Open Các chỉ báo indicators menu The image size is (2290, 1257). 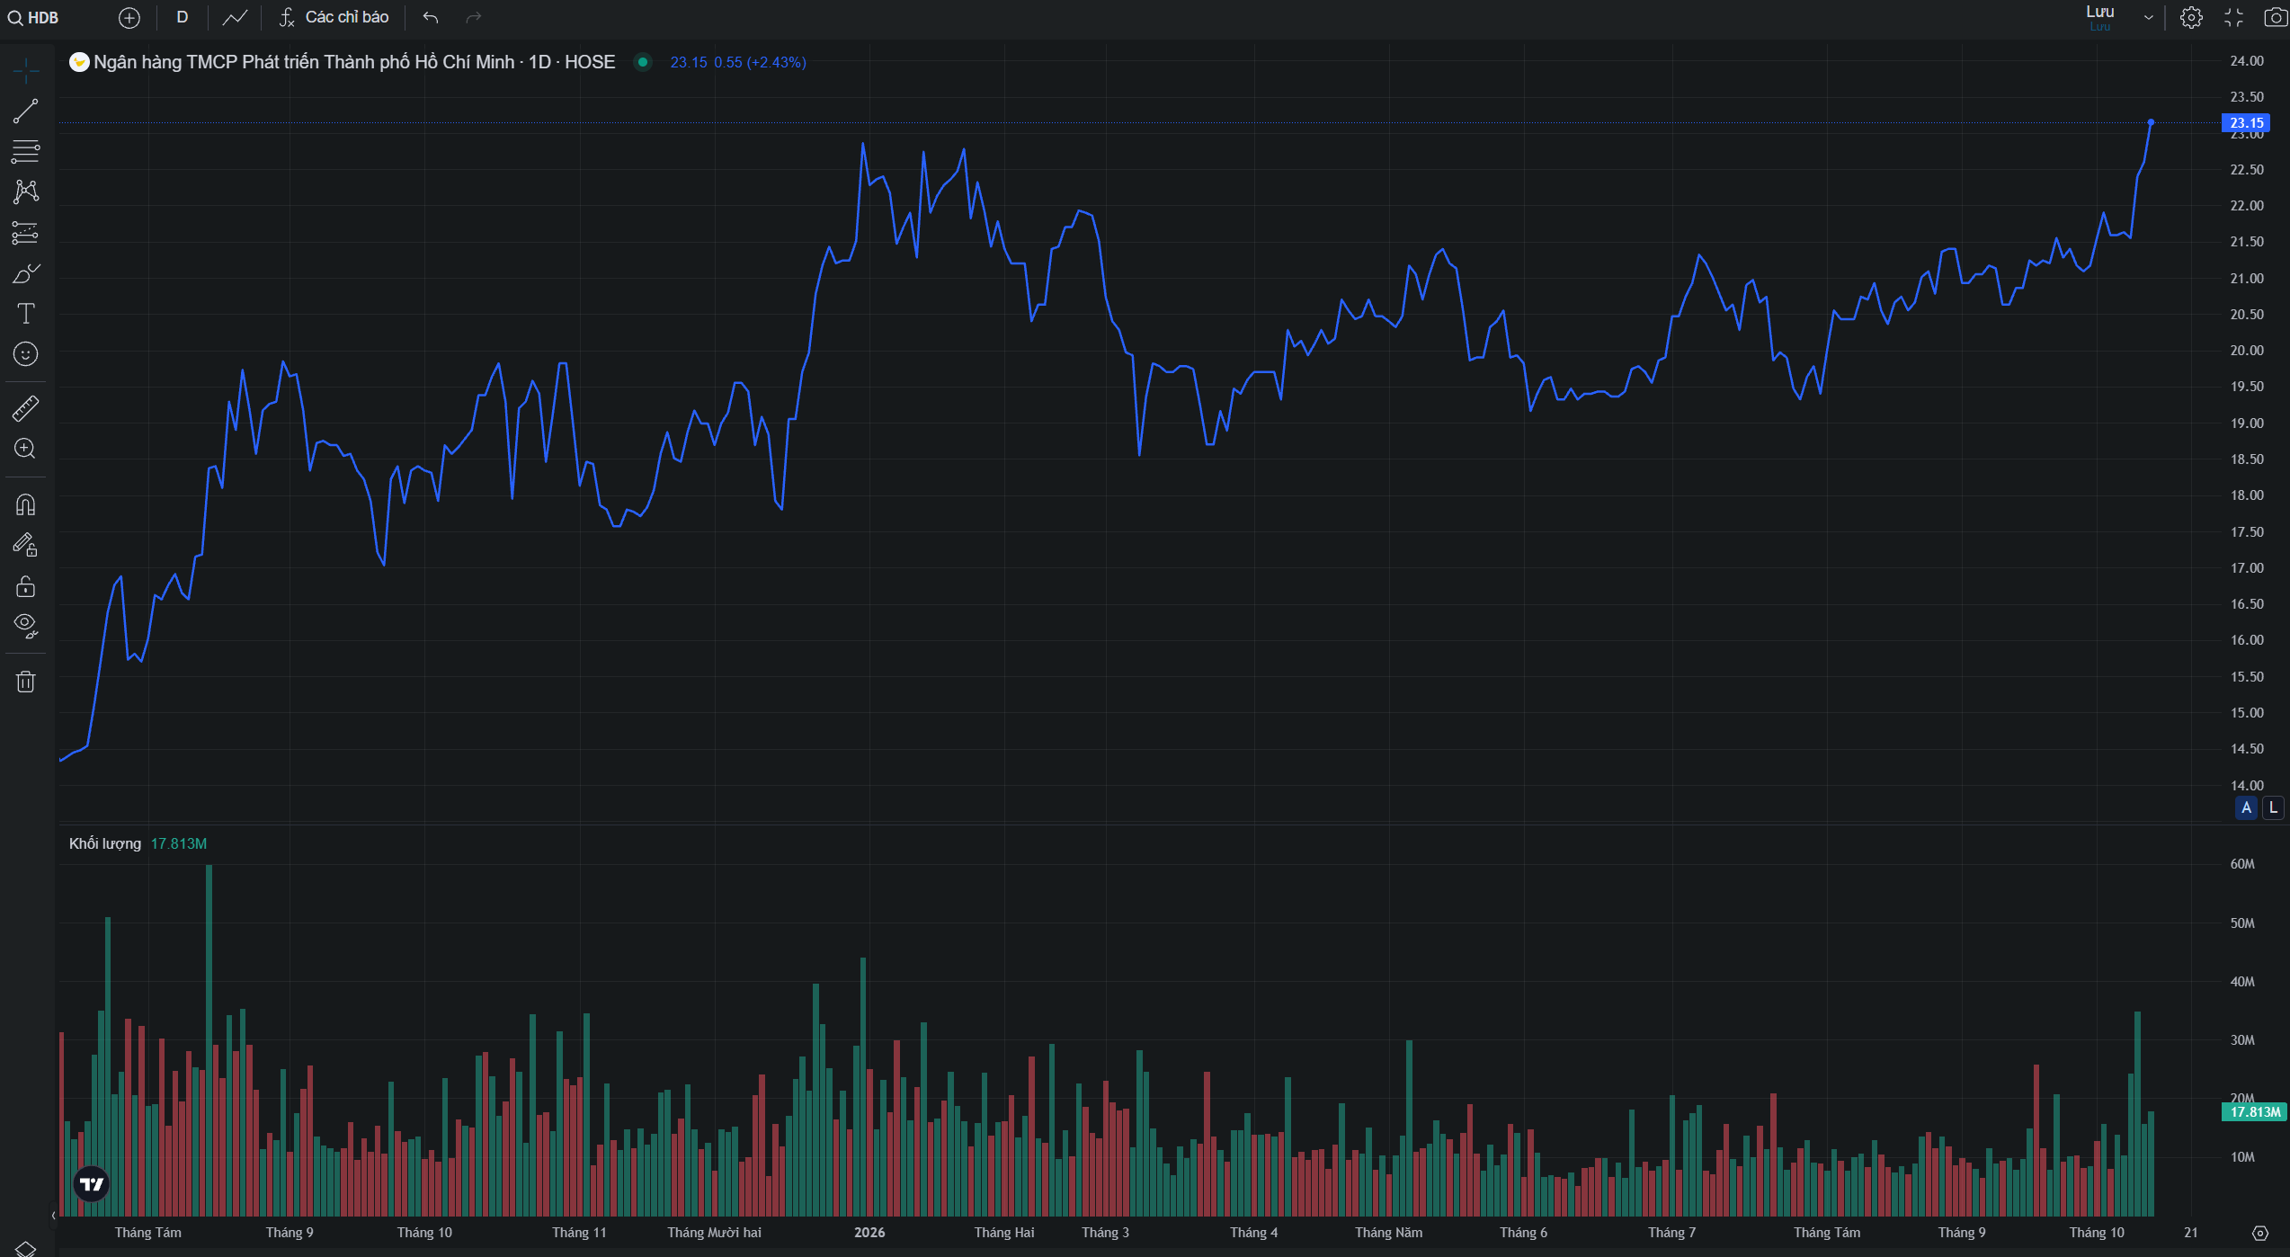(334, 17)
